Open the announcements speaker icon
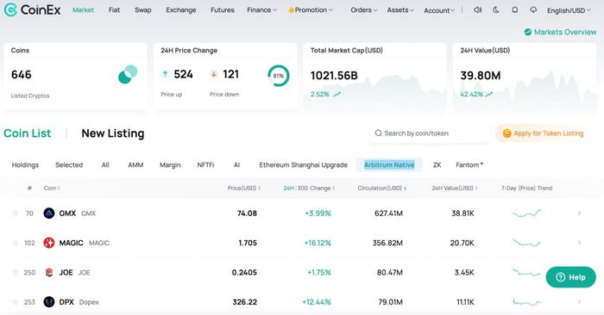604x315 pixels. click(x=477, y=10)
